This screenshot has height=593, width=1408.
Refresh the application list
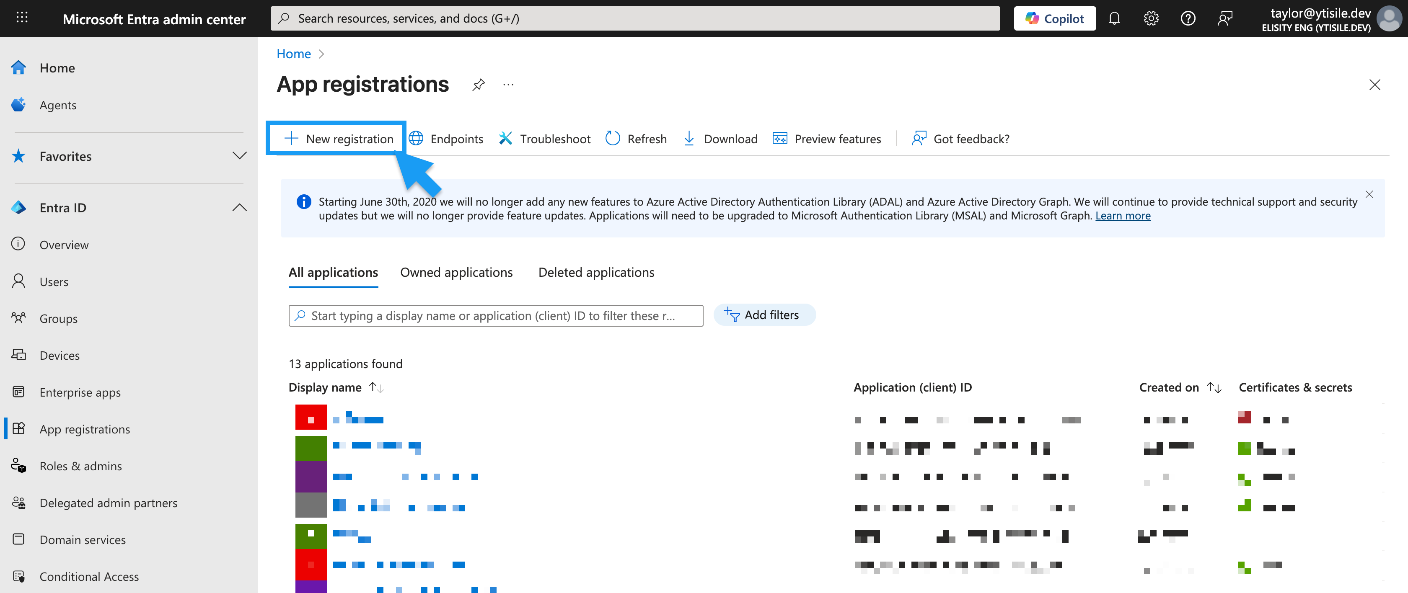[x=636, y=139]
